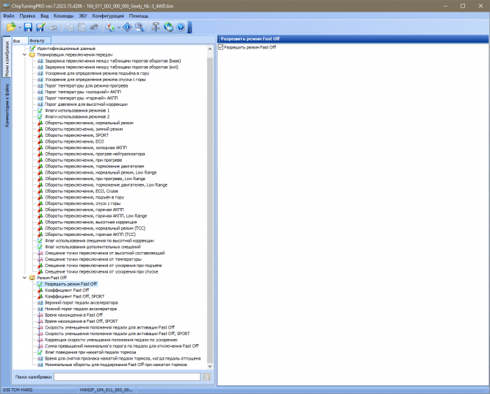Click DSI TCM HW02 status bar text
The height and width of the screenshot is (394, 490).
click(x=18, y=390)
